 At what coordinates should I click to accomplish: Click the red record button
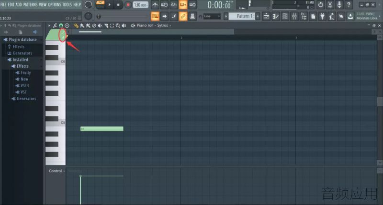[x=128, y=5]
